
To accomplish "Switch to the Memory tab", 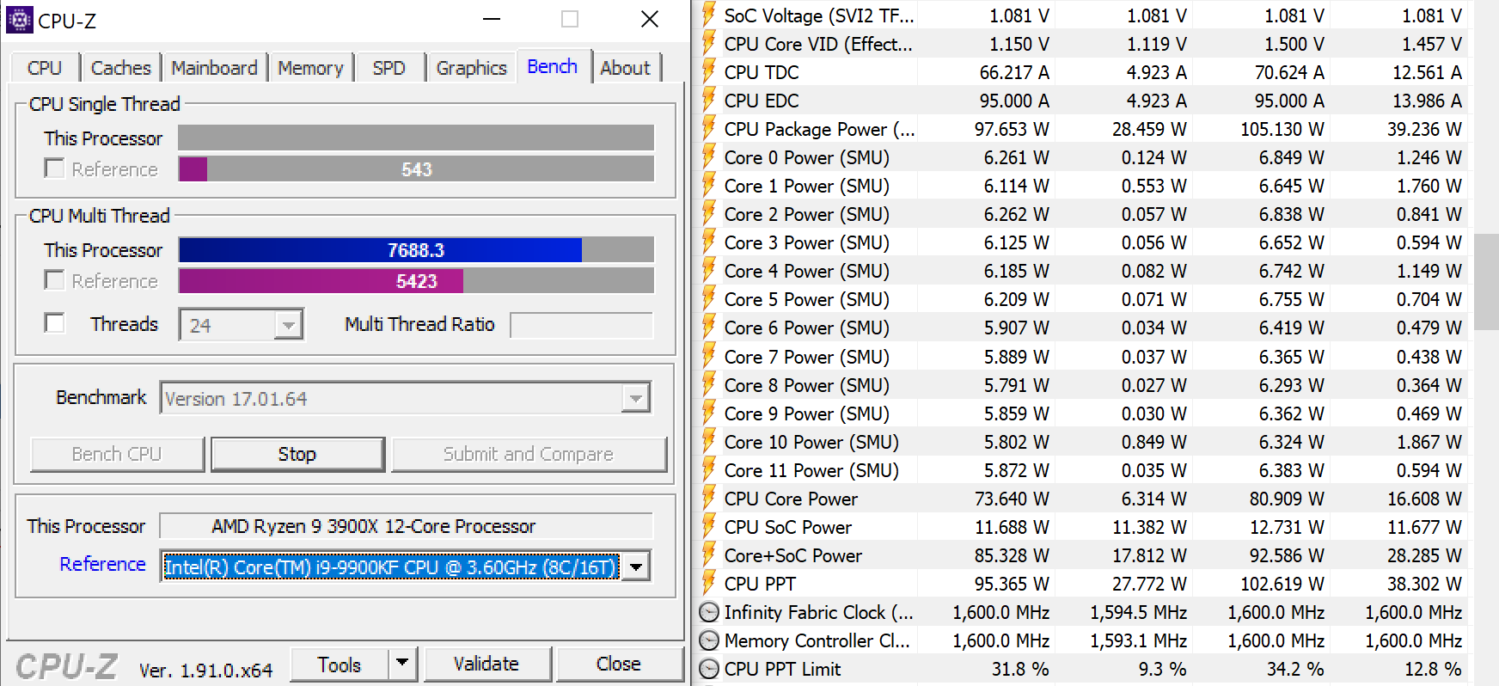I will (310, 68).
